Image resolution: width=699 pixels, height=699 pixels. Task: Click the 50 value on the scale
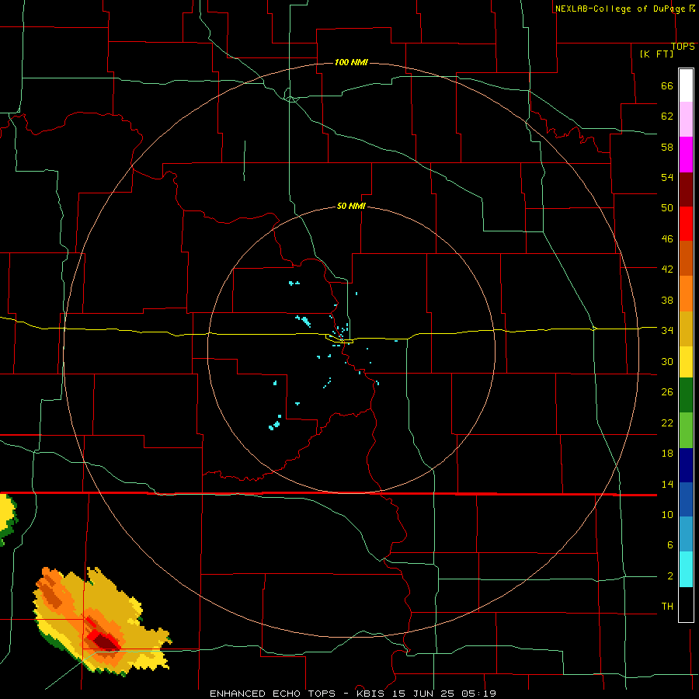coord(667,208)
